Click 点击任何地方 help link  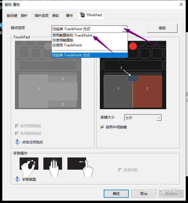[32, 142]
